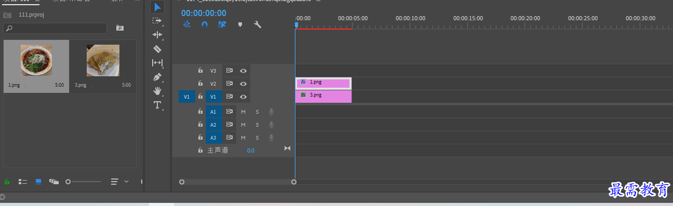
Task: Select the Track Select Forward tool
Action: coord(157,21)
